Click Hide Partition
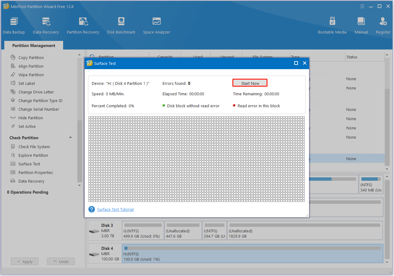 coord(30,118)
